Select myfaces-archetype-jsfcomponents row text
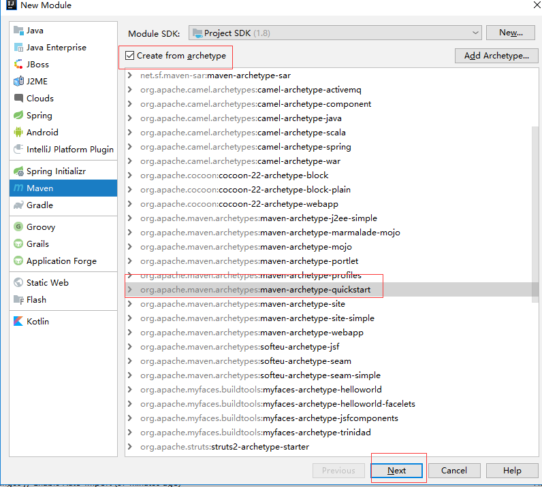Image resolution: width=542 pixels, height=487 pixels. click(269, 418)
